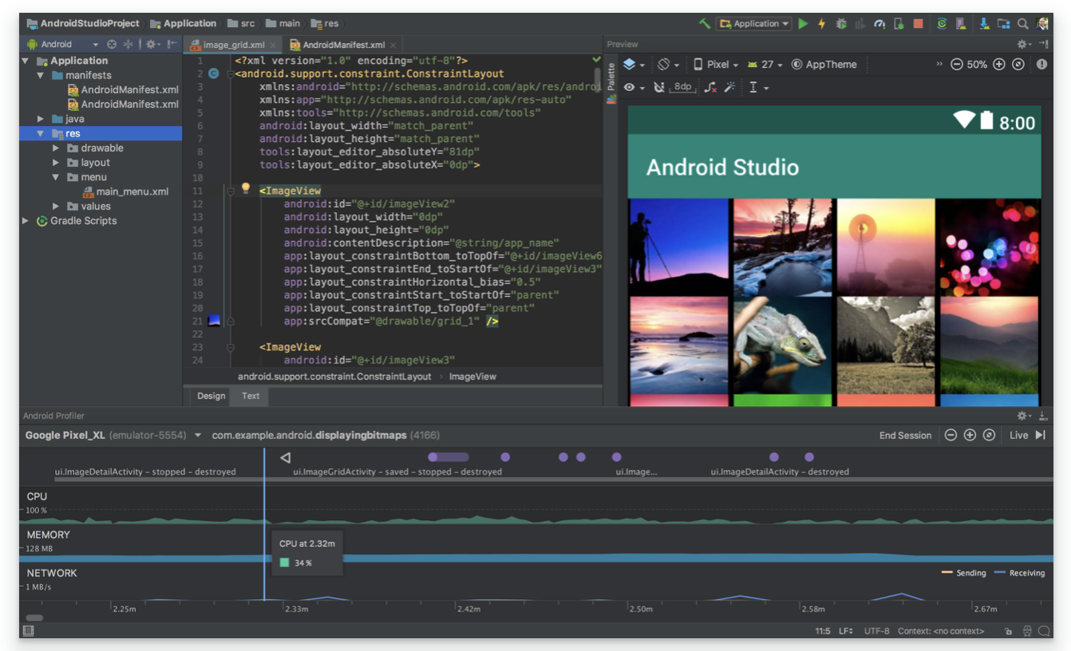This screenshot has height=651, width=1071.
Task: Open the API 27 version dropdown
Action: [765, 65]
